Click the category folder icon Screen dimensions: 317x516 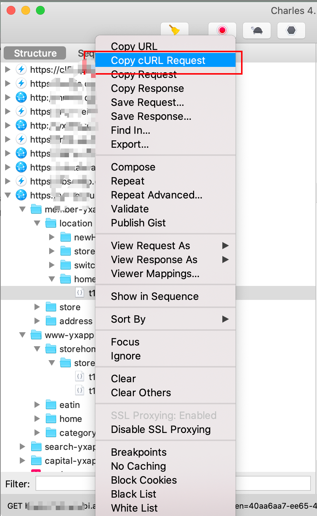click(51, 433)
